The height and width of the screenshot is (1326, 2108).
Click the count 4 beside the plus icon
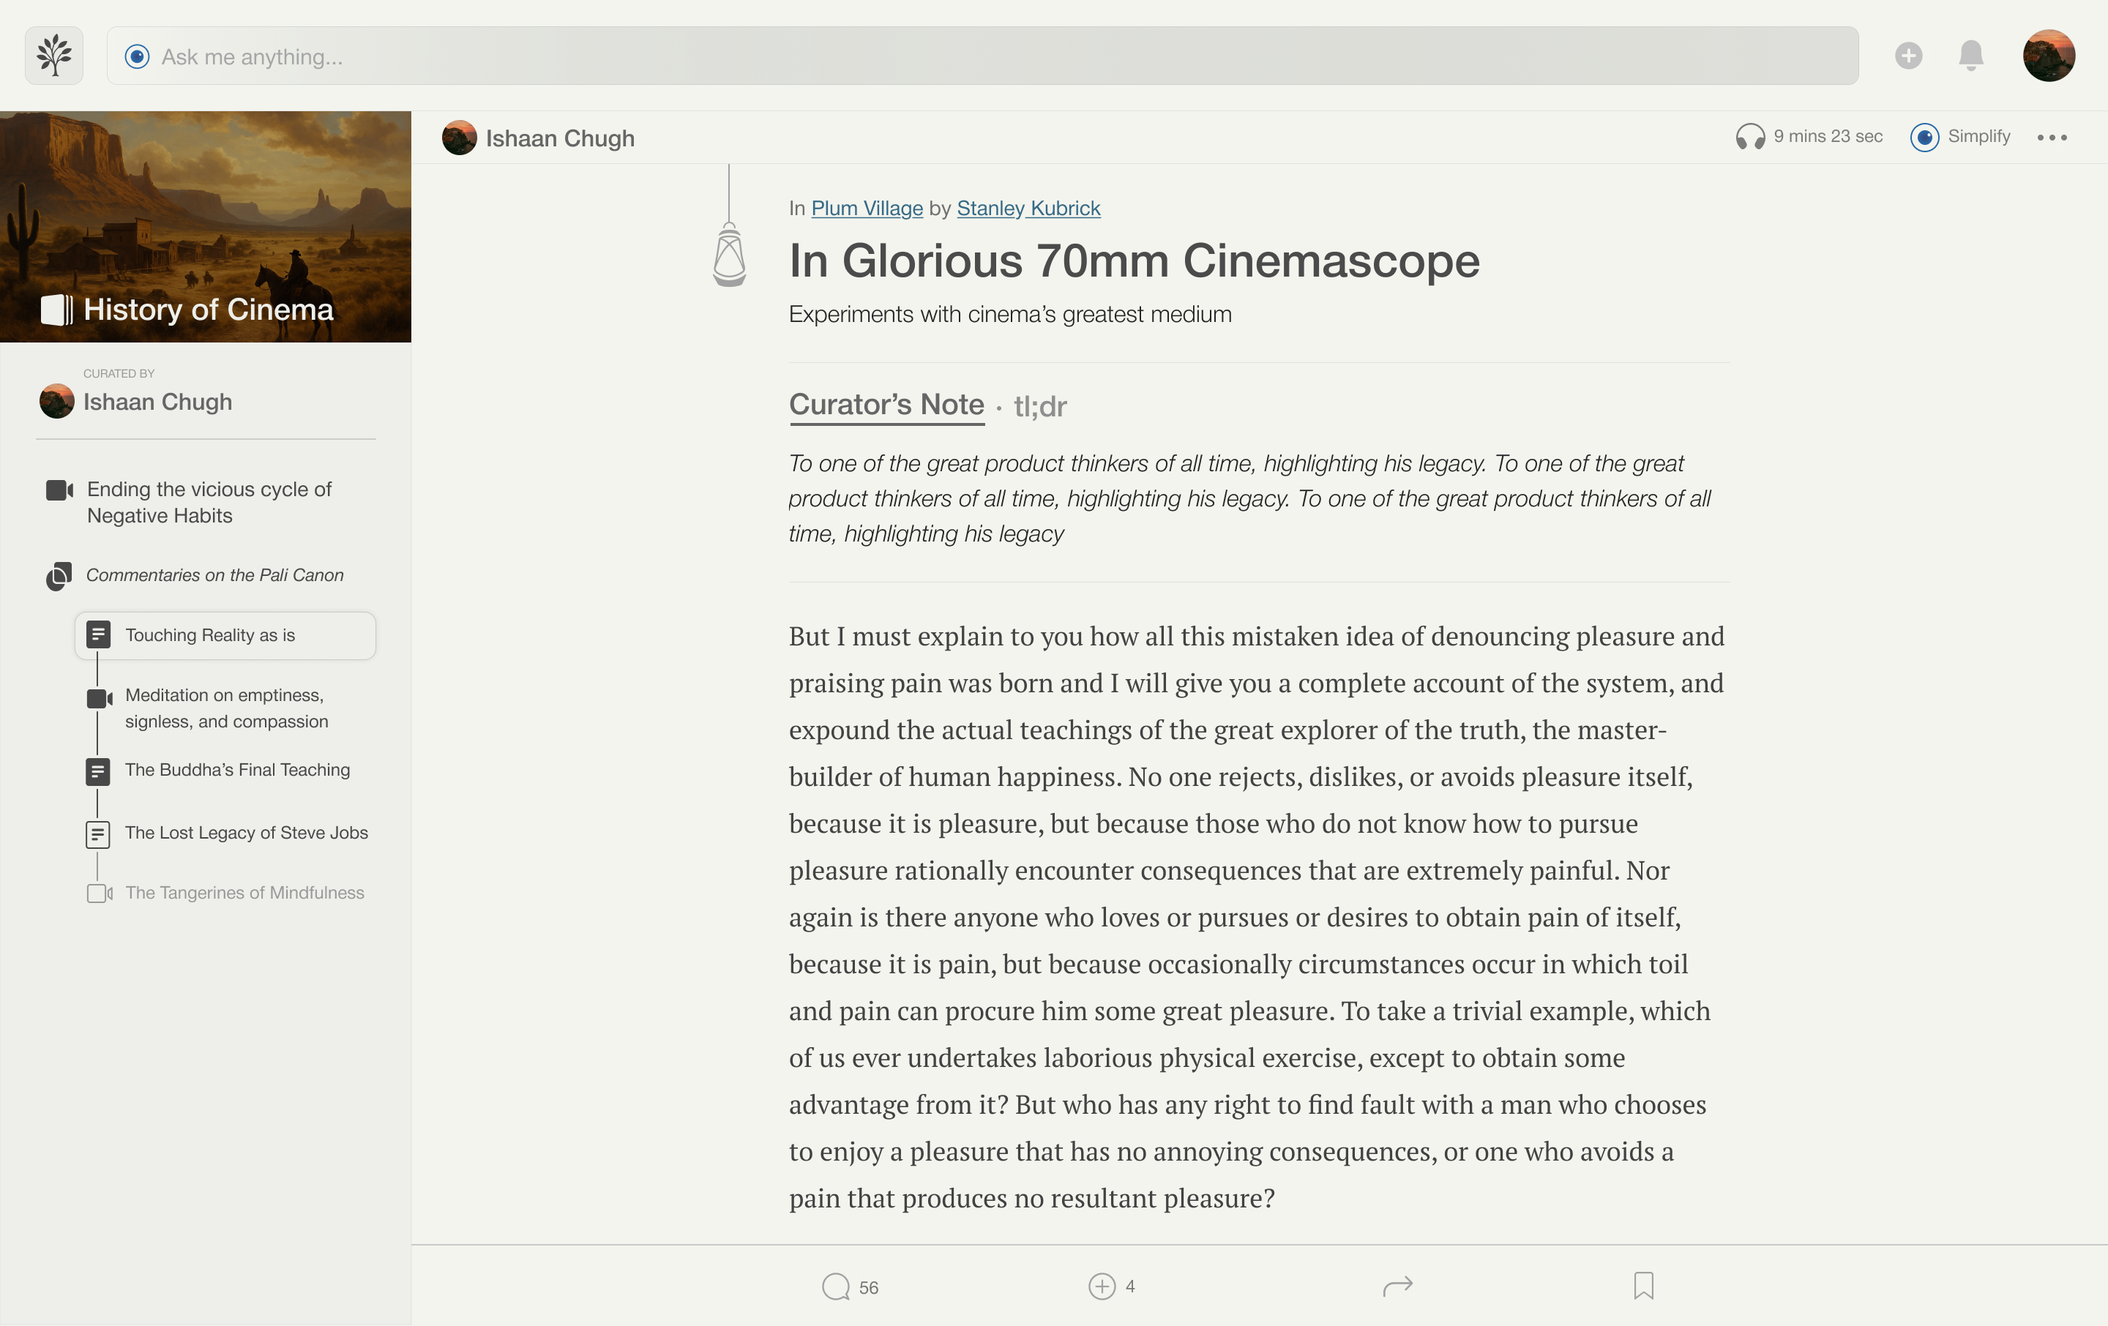[1130, 1286]
